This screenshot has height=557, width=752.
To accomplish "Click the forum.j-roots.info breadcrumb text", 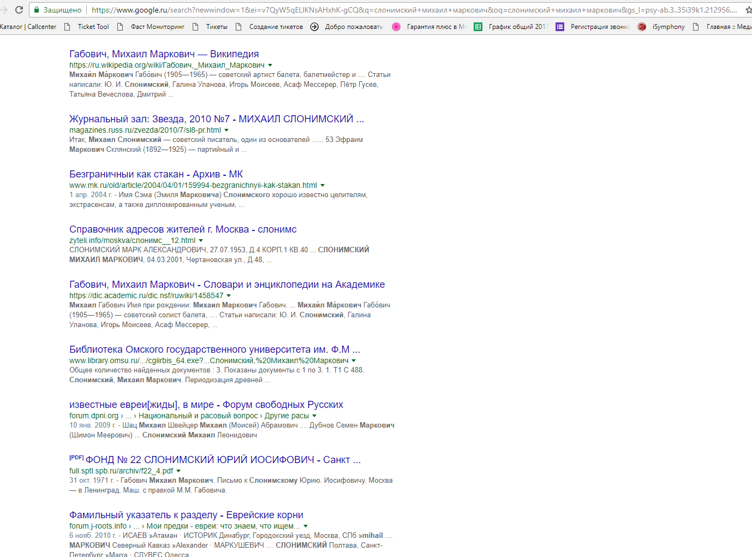I will [184, 526].
